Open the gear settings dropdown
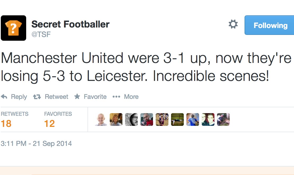 click(x=233, y=25)
